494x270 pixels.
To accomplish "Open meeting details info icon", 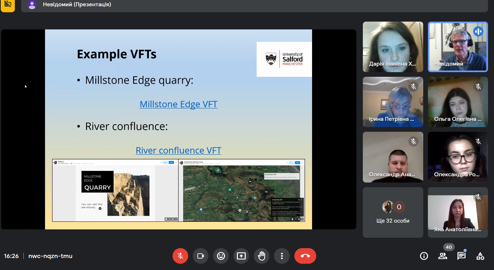I will (x=424, y=256).
